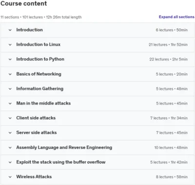Expand the Assembly Language and Reverse Engineering chevron
Image resolution: width=195 pixels, height=185 pixels.
(10, 147)
